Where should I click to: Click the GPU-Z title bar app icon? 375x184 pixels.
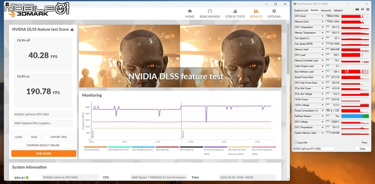pos(295,4)
